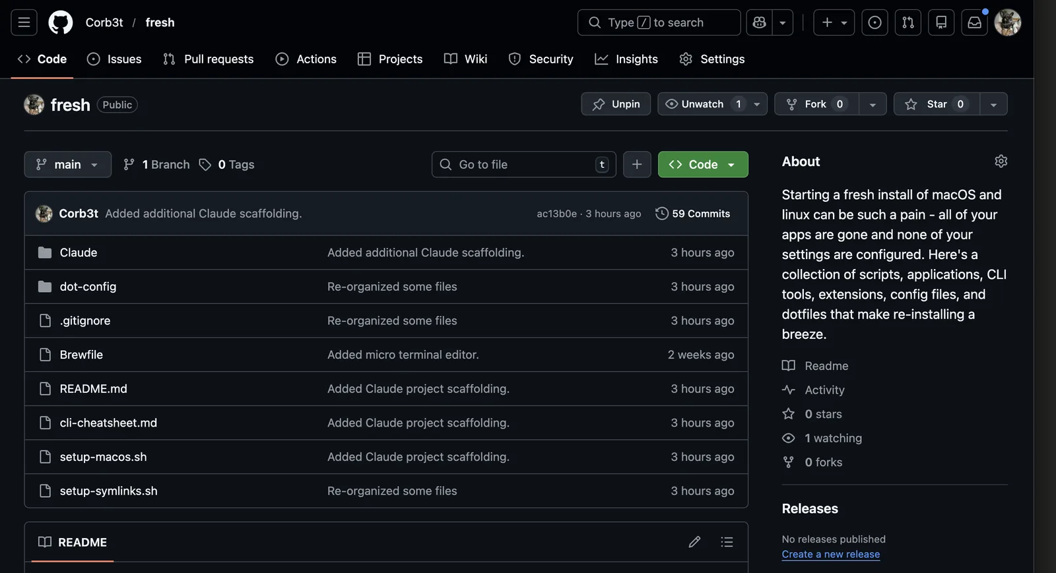The width and height of the screenshot is (1056, 573).
Task: Switch to the Issues tab
Action: click(x=114, y=59)
